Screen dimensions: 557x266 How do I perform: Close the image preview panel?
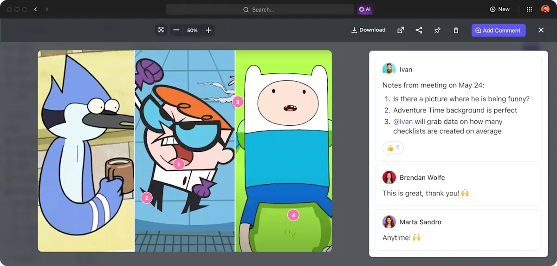pos(541,30)
